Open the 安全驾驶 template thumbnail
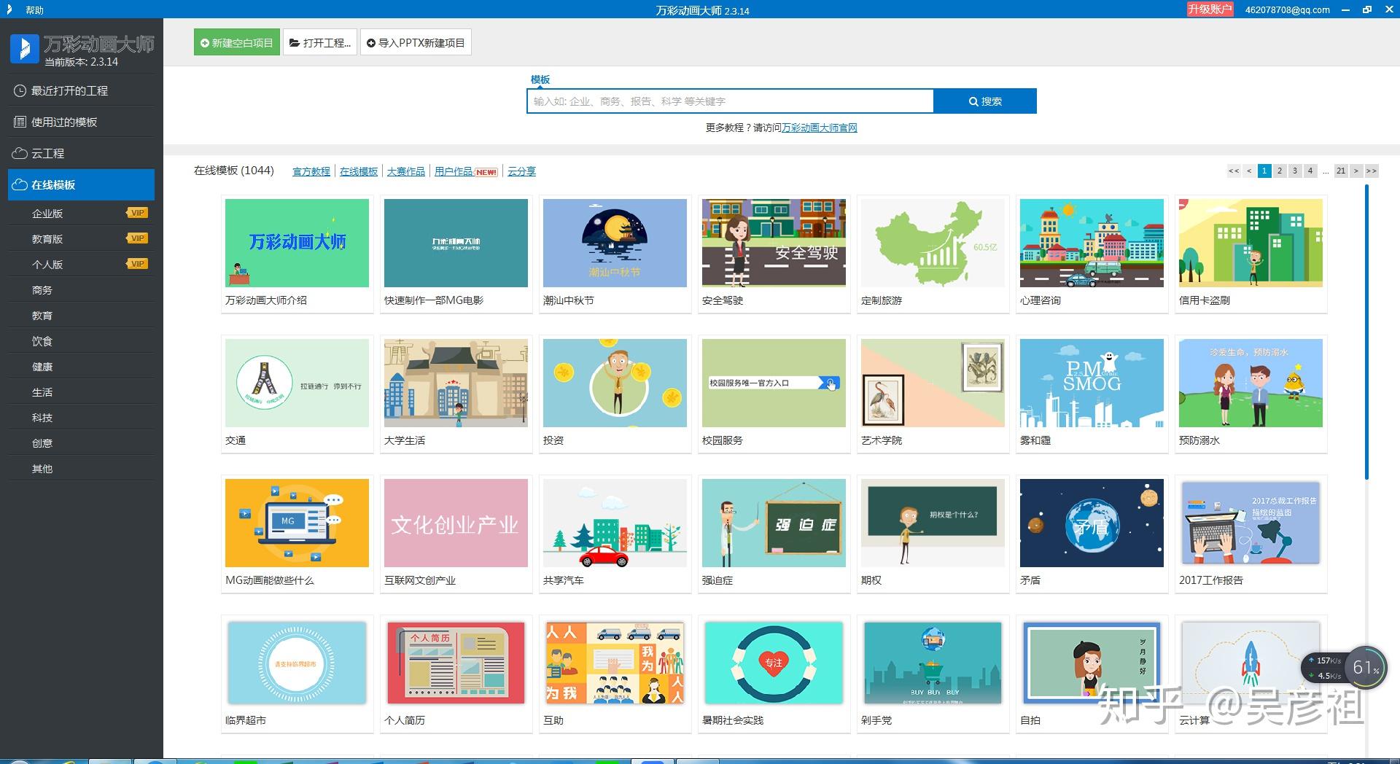Screen dimensions: 1400x764 click(774, 243)
